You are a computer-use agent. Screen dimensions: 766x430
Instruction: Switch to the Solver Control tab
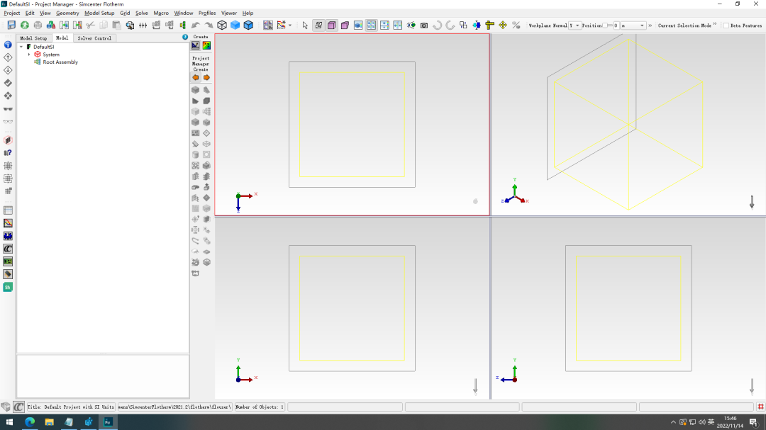(94, 38)
